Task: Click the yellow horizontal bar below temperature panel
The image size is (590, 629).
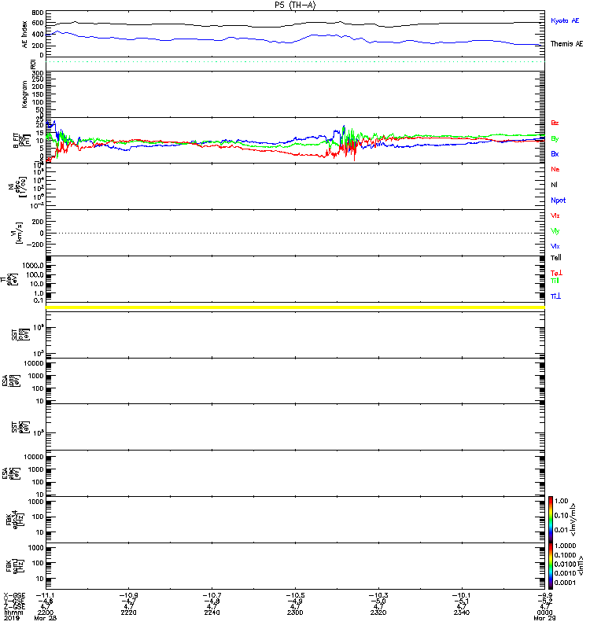Action: point(295,307)
